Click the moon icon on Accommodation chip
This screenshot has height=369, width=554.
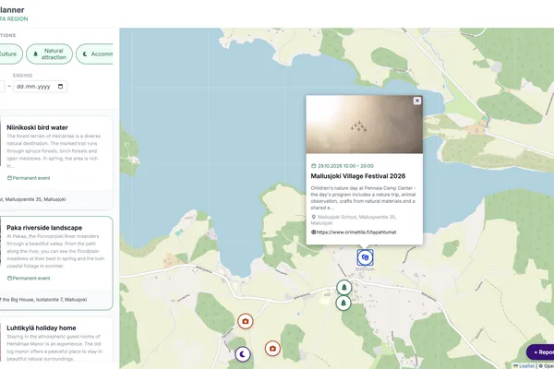pos(85,54)
